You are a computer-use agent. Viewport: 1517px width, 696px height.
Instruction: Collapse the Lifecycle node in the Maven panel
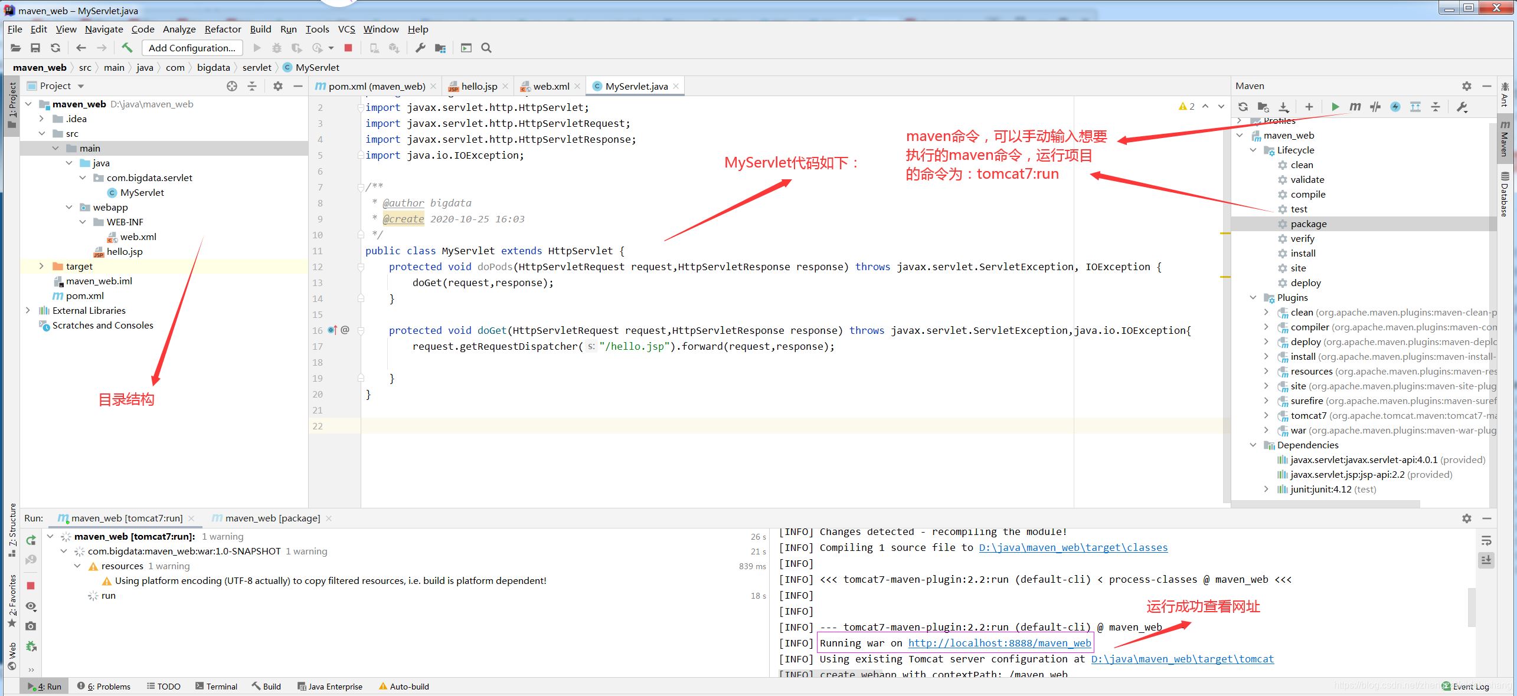(x=1253, y=150)
